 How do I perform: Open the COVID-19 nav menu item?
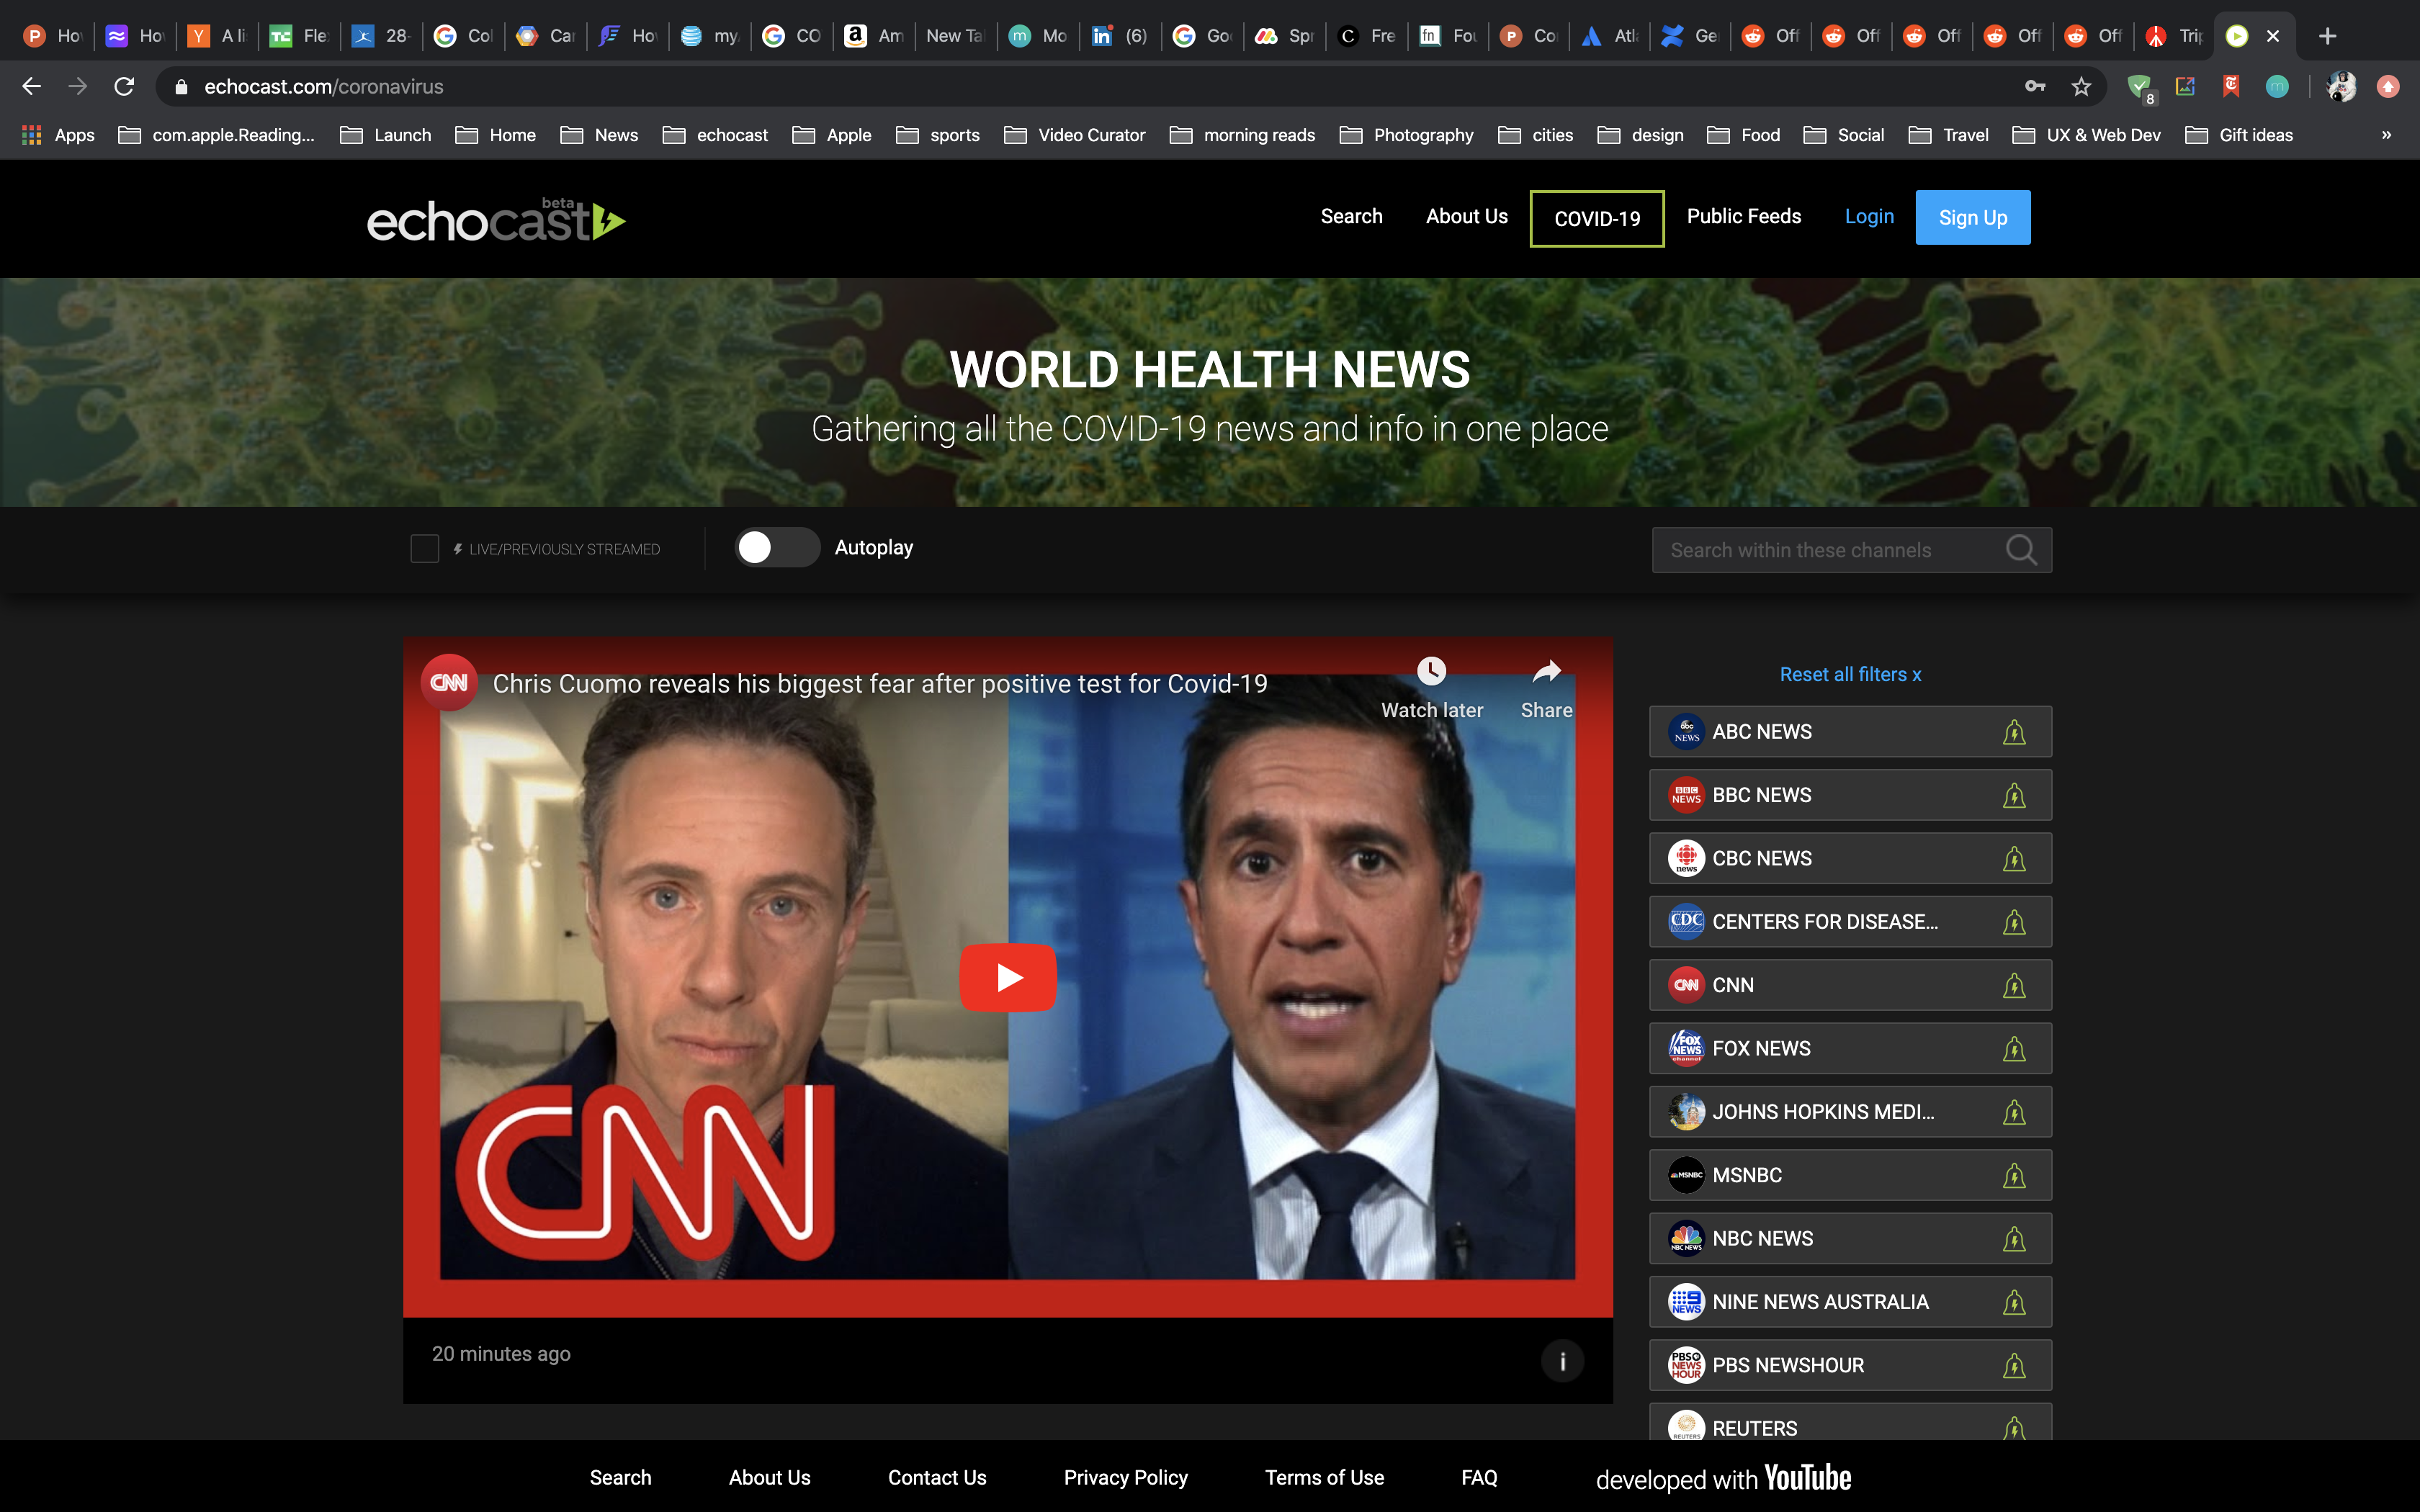[x=1596, y=218]
